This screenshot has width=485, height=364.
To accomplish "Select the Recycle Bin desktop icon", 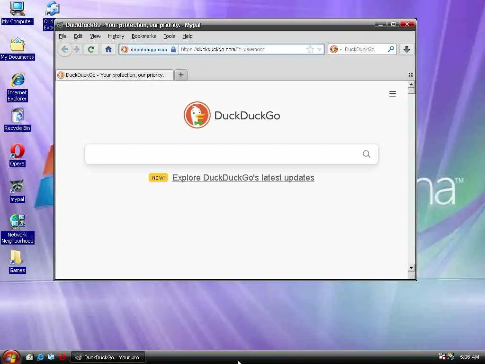I will [x=18, y=119].
